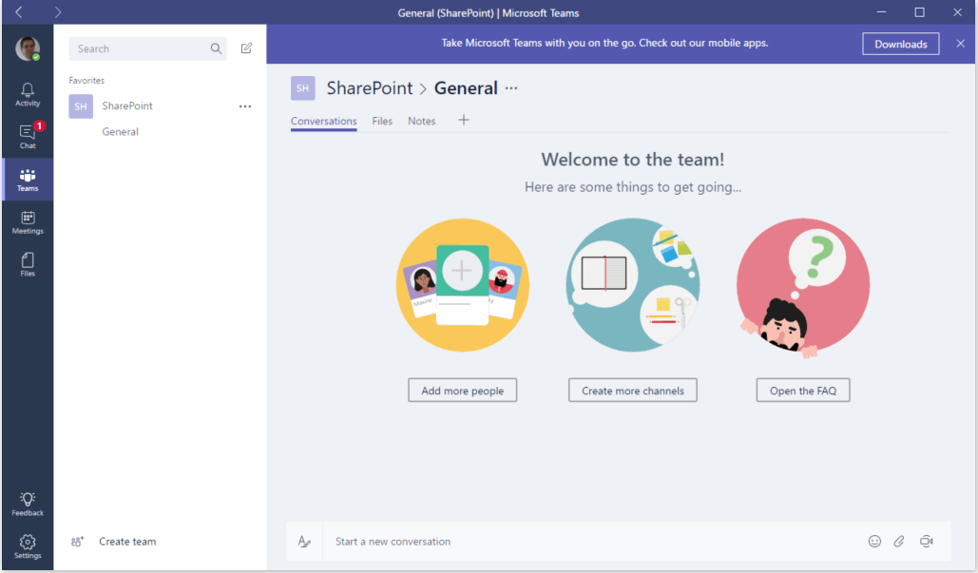Click into the Search field
The width and height of the screenshot is (978, 573).
[147, 48]
